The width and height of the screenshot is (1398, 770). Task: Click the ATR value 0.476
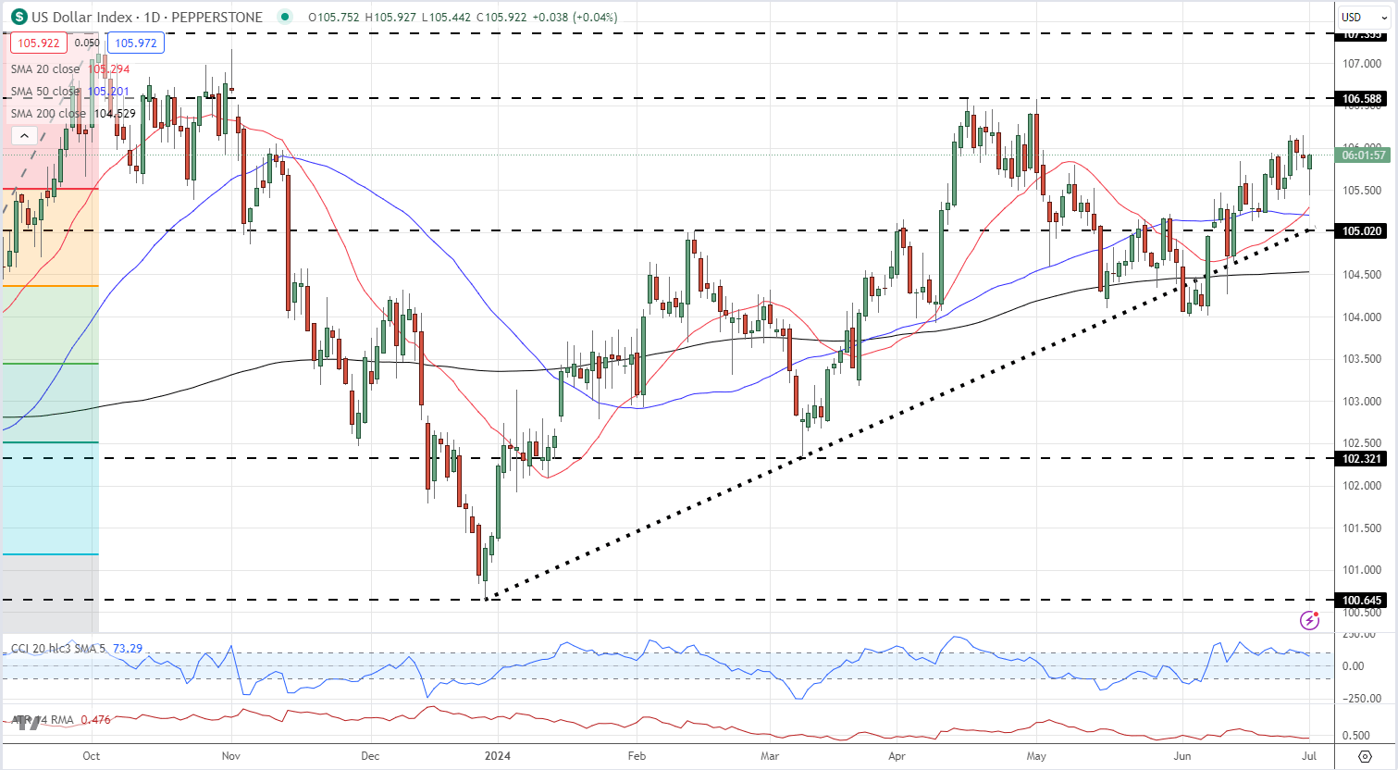pyautogui.click(x=95, y=719)
